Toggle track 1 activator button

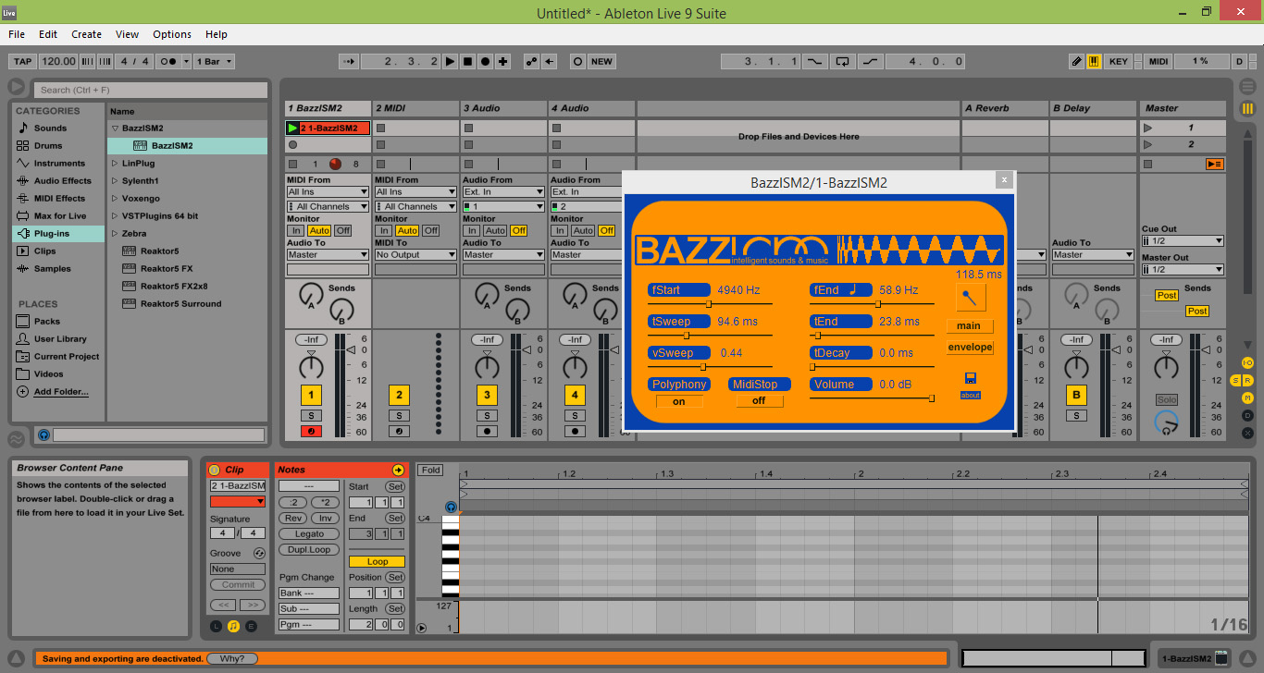coord(311,395)
